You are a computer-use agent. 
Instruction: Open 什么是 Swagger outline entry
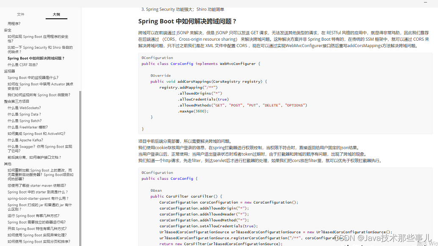40,149
